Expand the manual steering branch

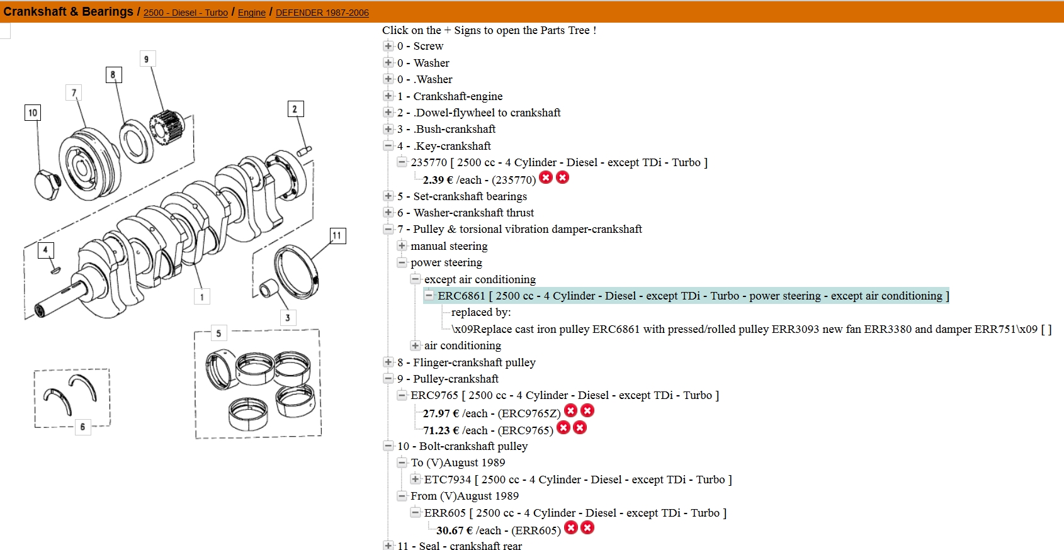point(402,245)
